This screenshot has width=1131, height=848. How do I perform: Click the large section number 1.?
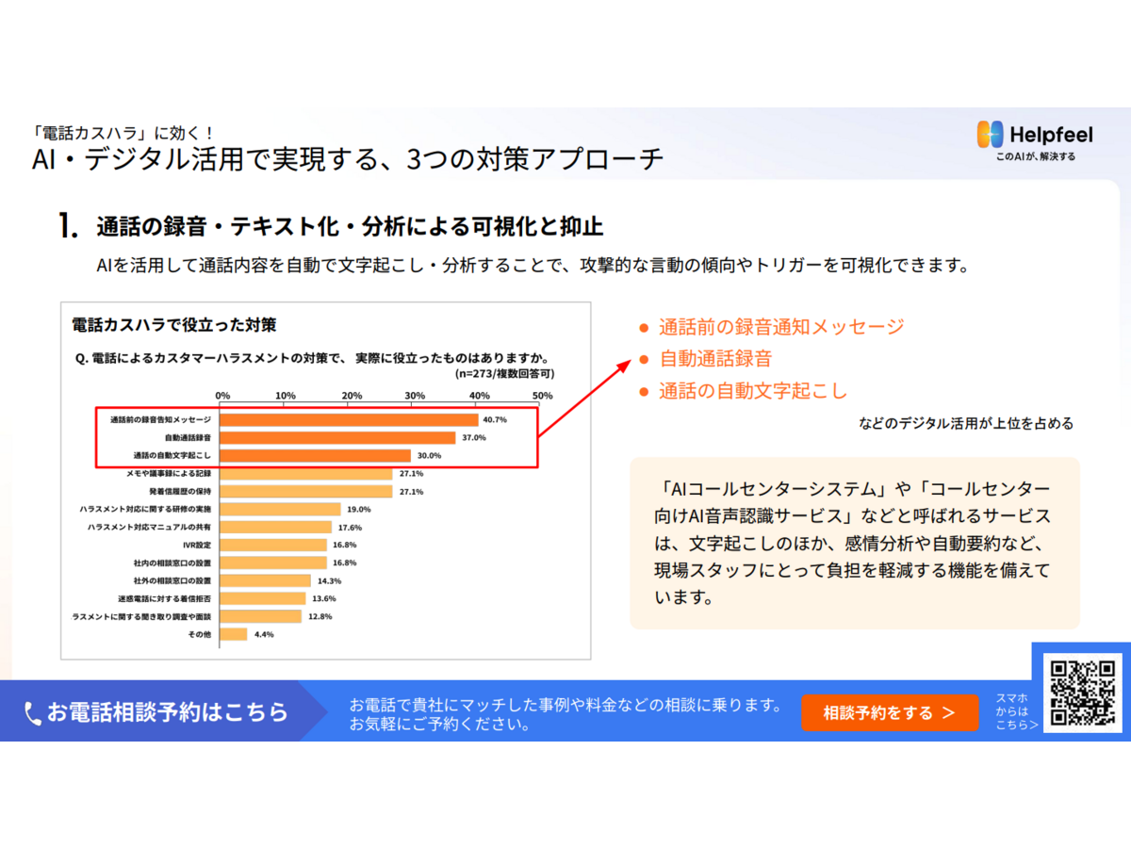coord(68,226)
